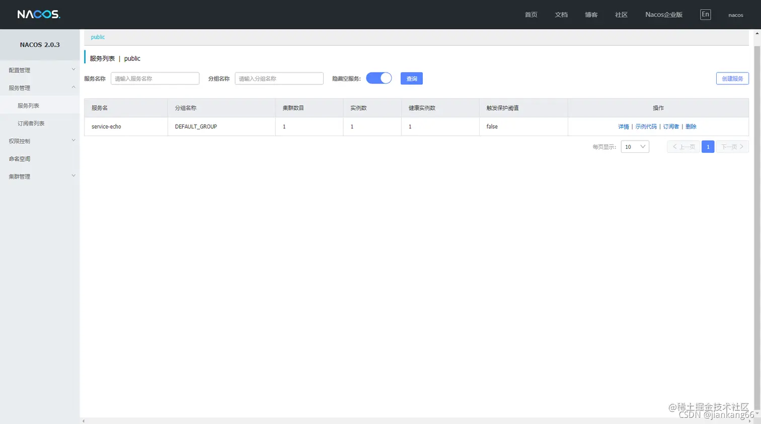Click the scroll up arrow of the page scrollbar

click(757, 33)
